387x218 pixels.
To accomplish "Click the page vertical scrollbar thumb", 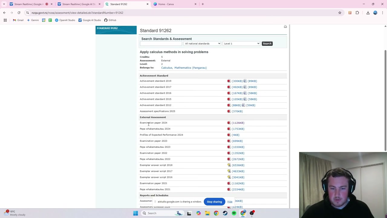I will point(385,100).
